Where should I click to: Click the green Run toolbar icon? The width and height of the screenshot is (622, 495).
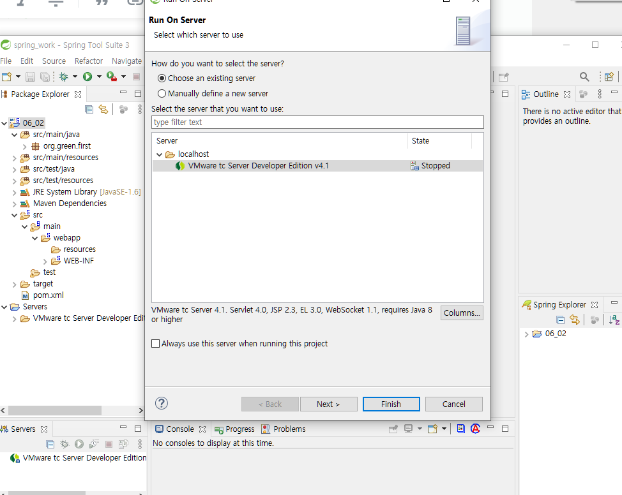(x=87, y=77)
